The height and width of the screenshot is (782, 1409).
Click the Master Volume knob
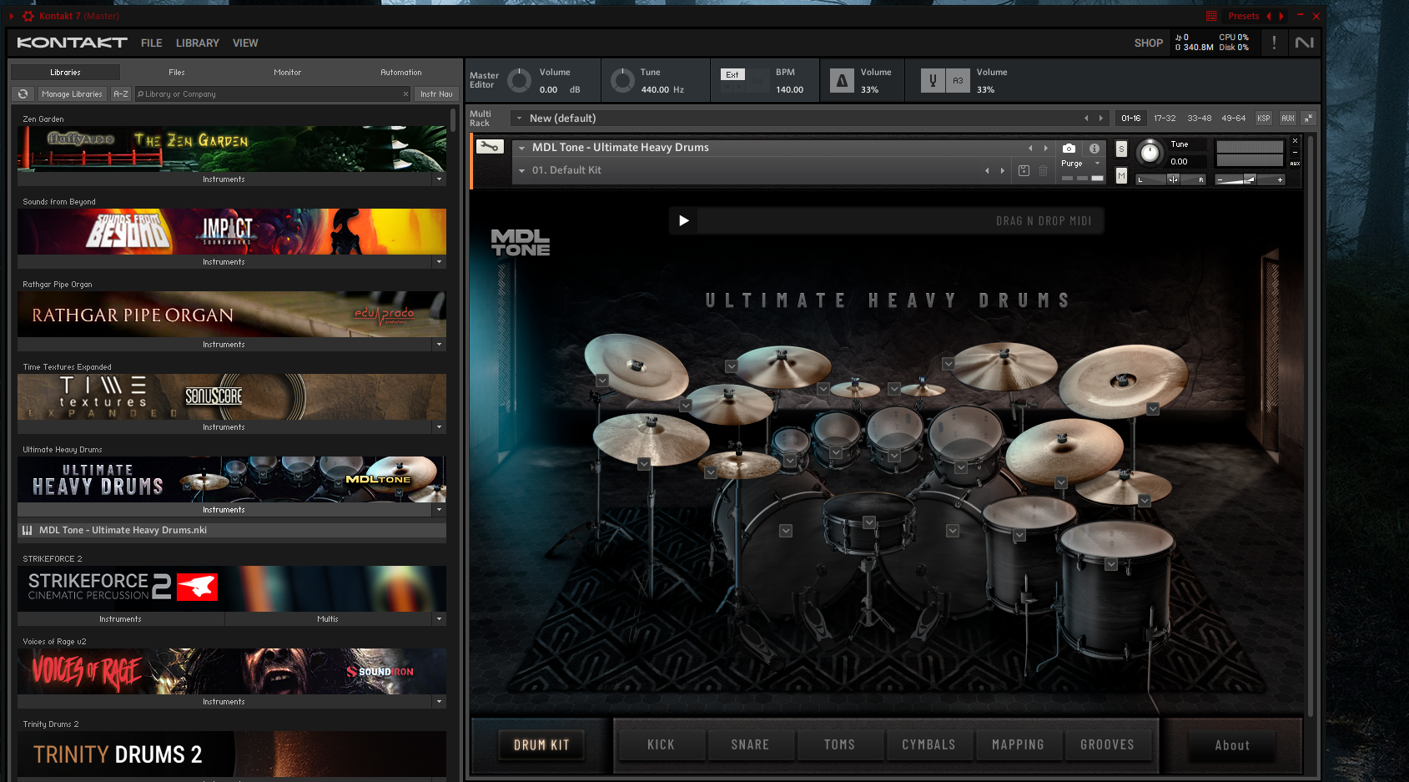(x=519, y=81)
